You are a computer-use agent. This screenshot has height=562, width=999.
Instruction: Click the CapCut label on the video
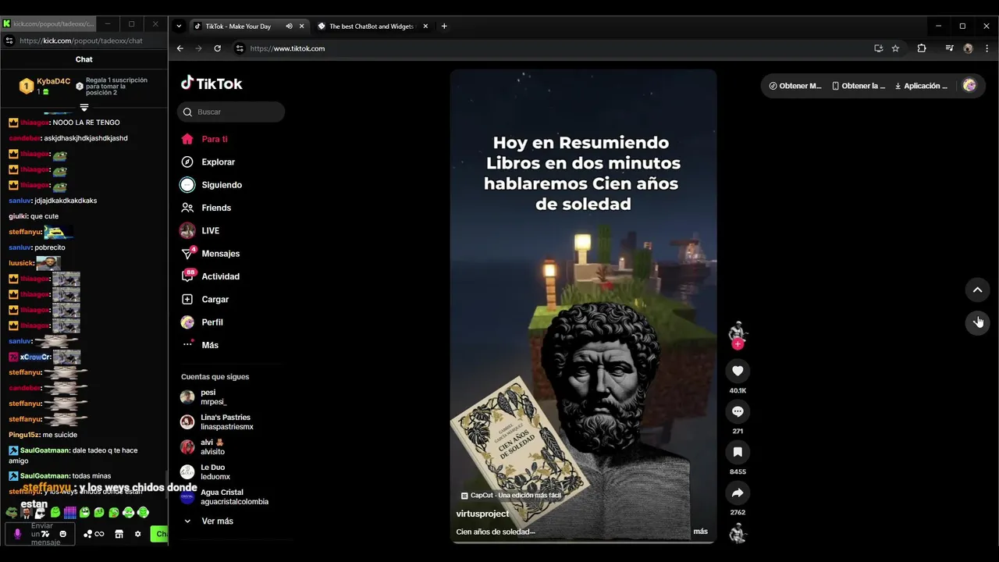click(x=511, y=495)
